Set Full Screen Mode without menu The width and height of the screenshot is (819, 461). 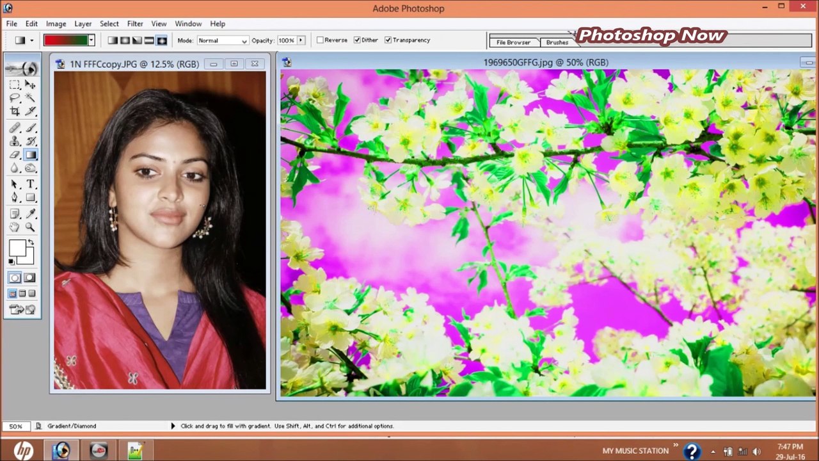pos(32,294)
